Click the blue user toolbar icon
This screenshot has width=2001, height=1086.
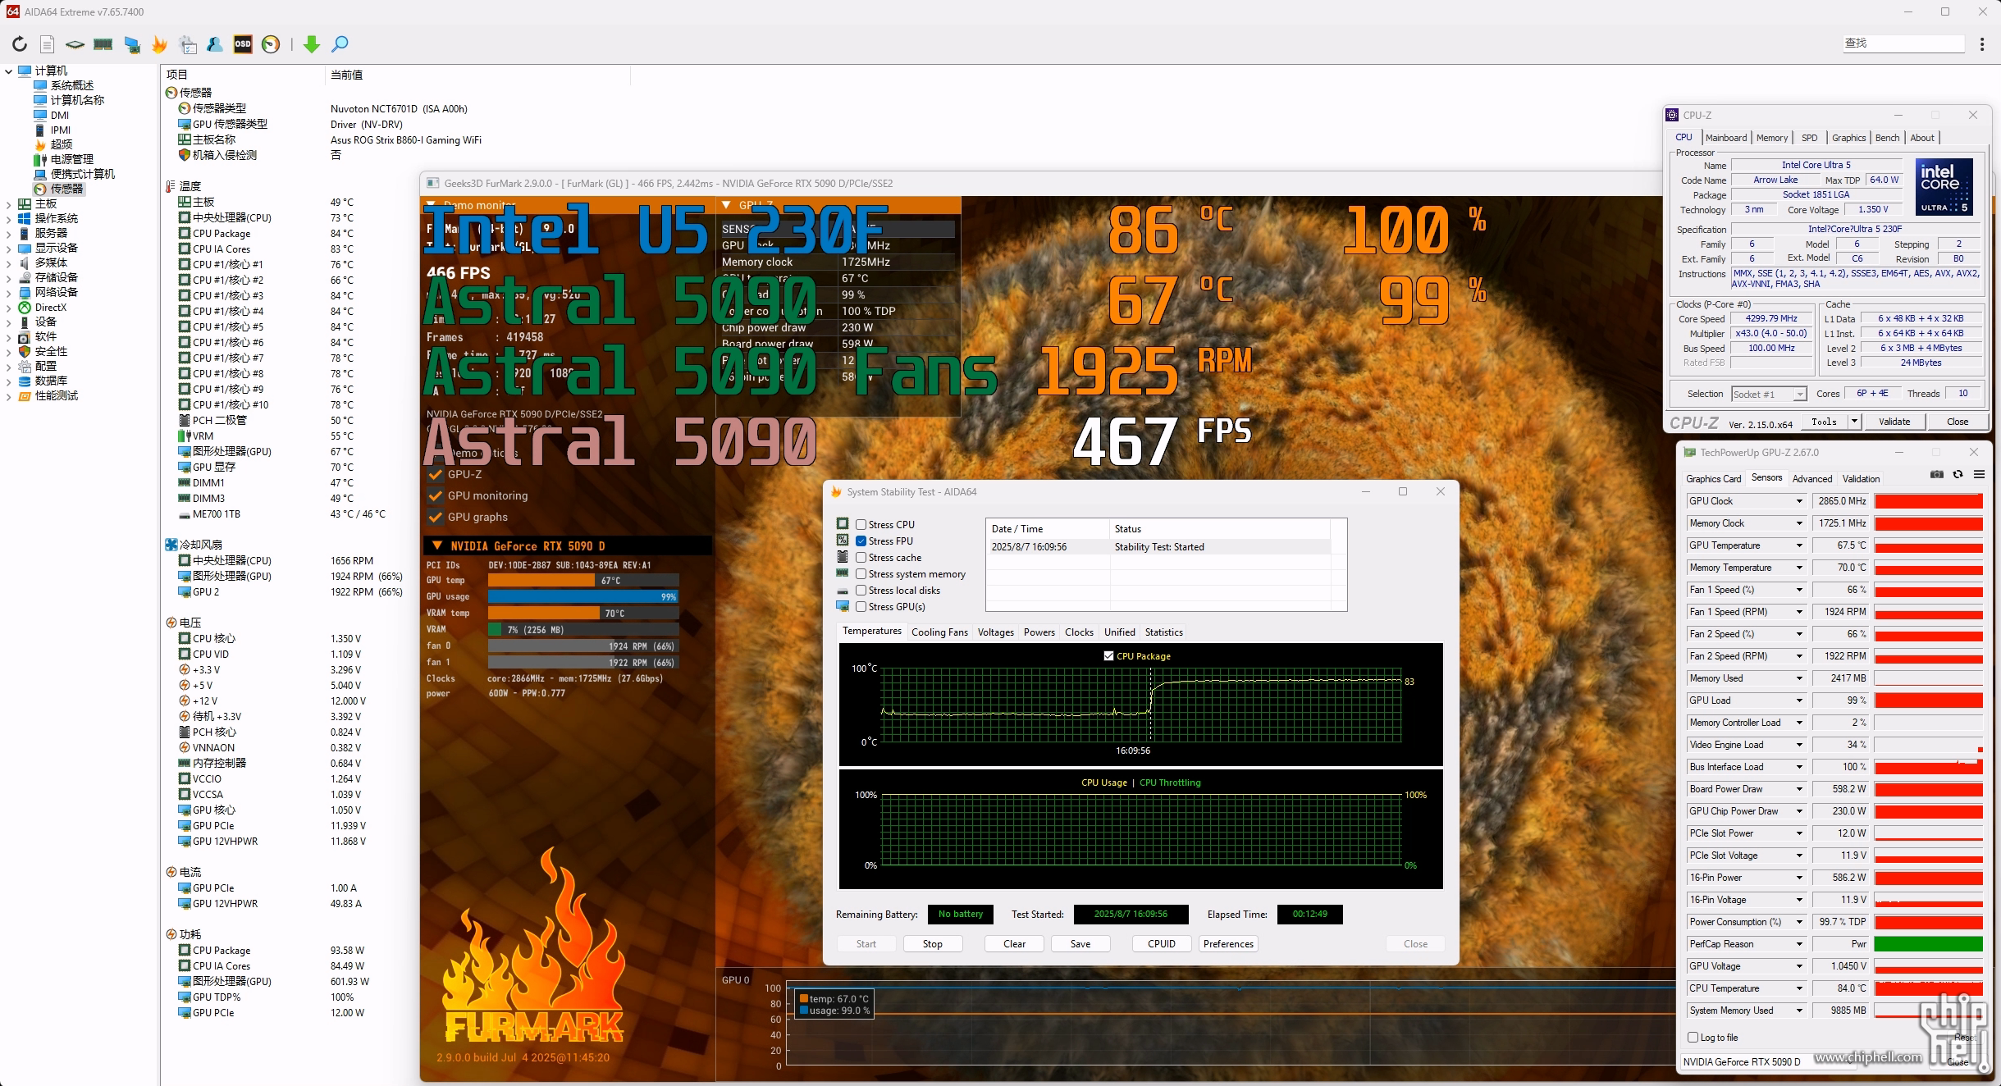pos(215,44)
